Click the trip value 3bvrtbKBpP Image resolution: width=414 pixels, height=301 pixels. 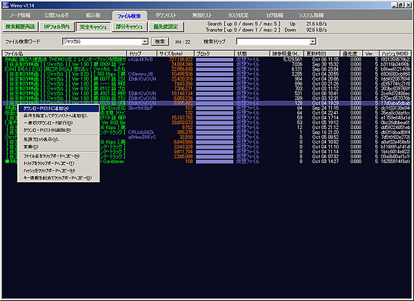click(x=140, y=108)
